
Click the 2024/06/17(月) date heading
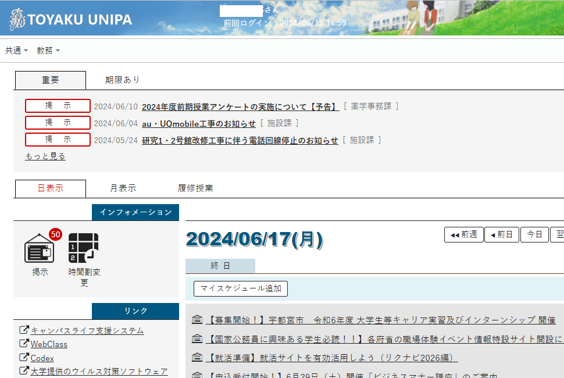[255, 240]
